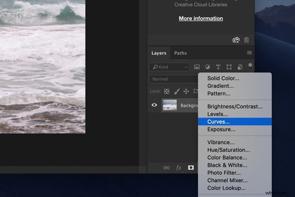Click the Libraries panel trash icon
295x197 pixels.
[246, 40]
